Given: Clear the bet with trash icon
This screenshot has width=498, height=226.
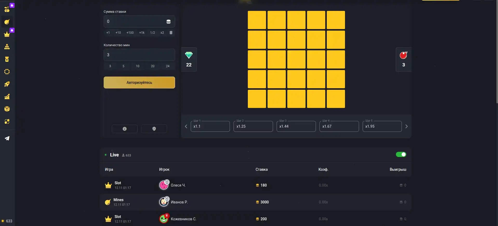Looking at the screenshot, I should click(171, 33).
